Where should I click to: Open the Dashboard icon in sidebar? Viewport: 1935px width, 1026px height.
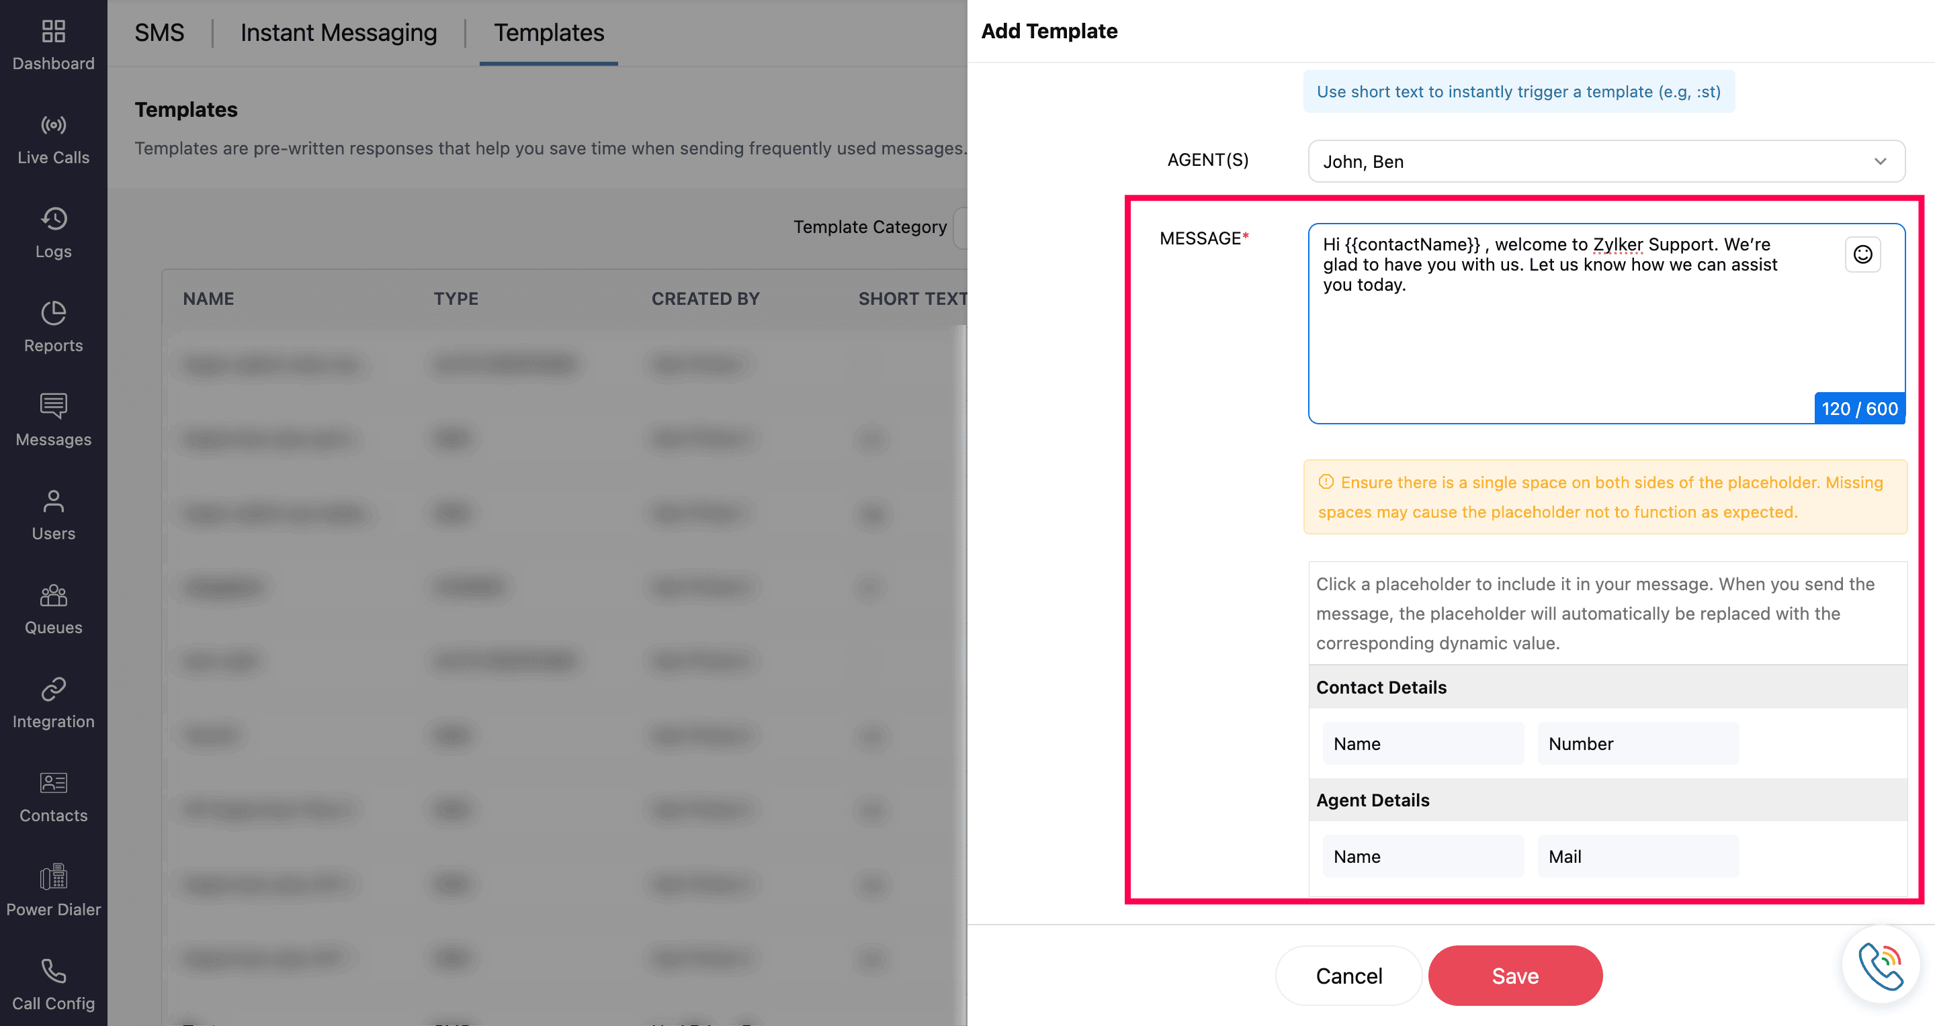click(53, 32)
